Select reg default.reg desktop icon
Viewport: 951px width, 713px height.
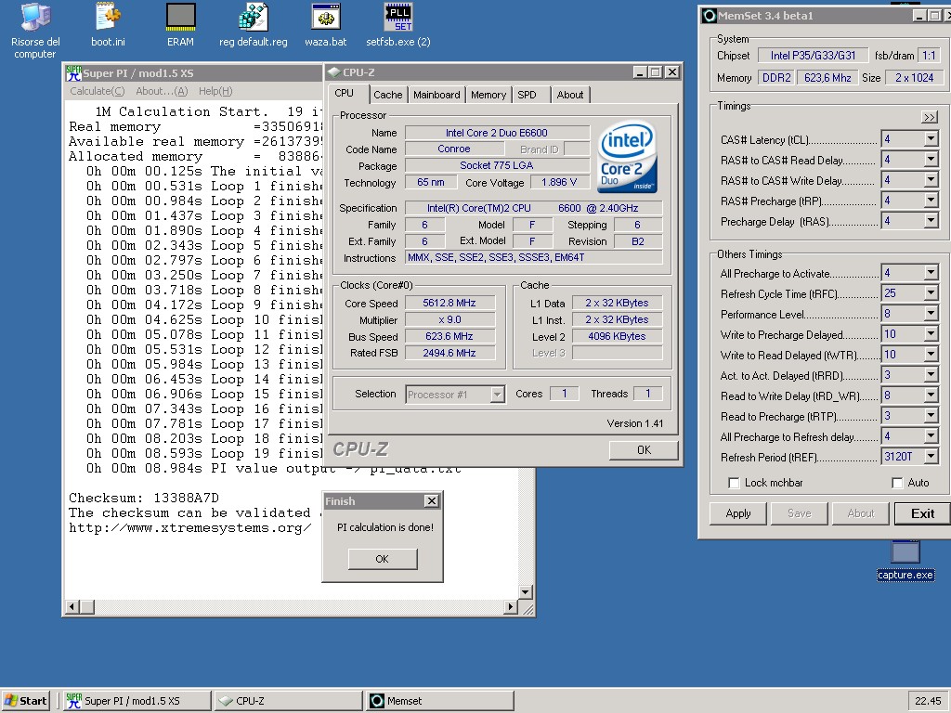click(253, 25)
